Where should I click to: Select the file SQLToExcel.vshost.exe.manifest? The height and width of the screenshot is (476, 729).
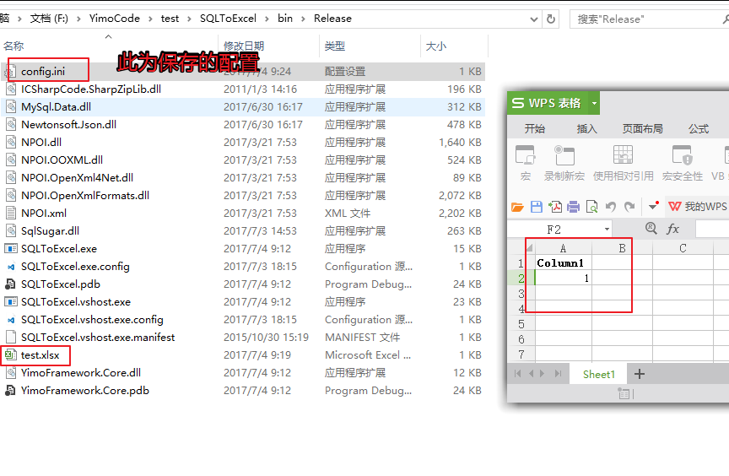pos(98,338)
